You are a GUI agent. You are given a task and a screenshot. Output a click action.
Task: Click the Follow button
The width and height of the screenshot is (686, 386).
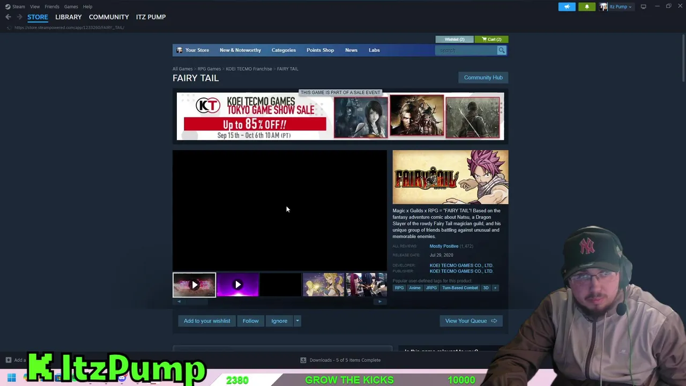250,321
